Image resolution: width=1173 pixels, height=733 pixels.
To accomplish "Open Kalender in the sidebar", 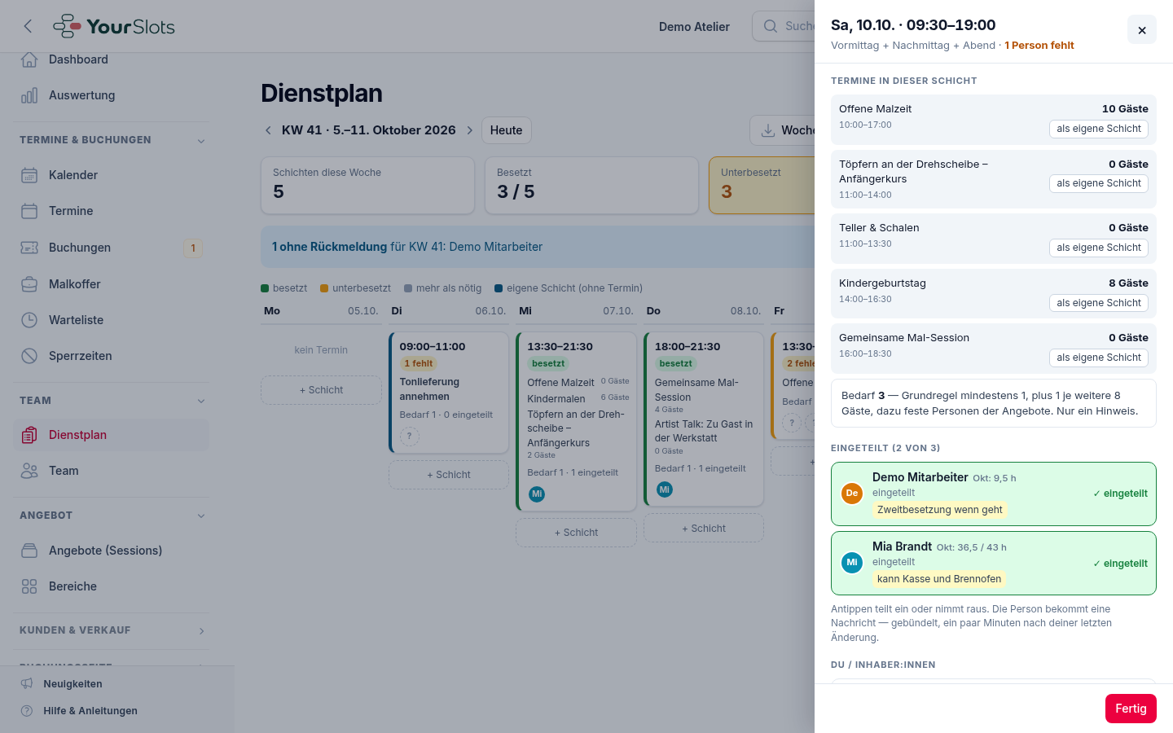I will coord(111,175).
